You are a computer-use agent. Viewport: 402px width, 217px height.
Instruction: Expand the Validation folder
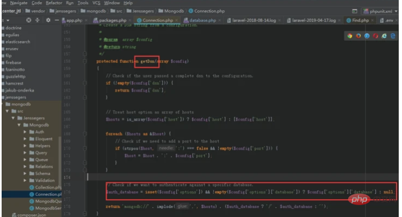tap(25, 180)
